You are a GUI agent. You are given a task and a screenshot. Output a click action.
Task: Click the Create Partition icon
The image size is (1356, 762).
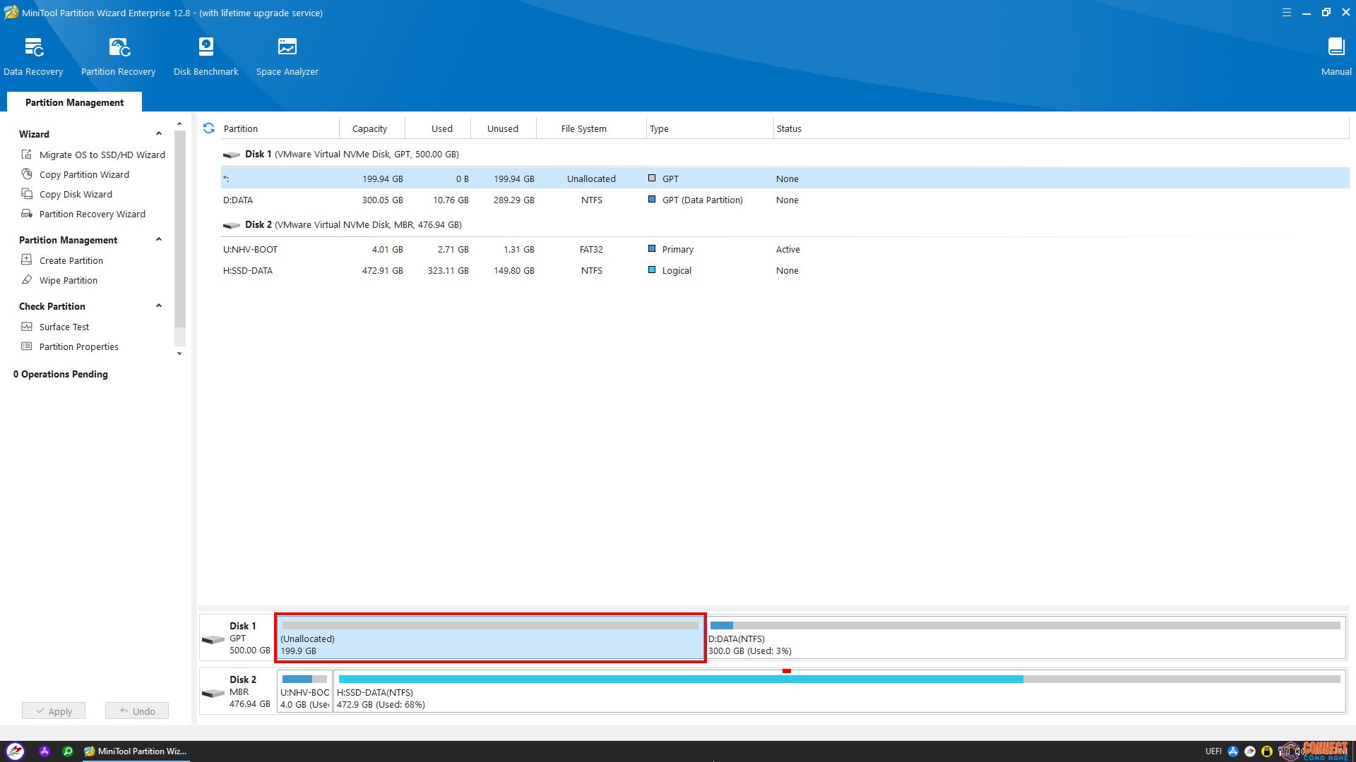(27, 260)
